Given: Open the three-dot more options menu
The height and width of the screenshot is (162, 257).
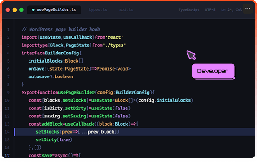Looking at the screenshot, I should tap(248, 9).
